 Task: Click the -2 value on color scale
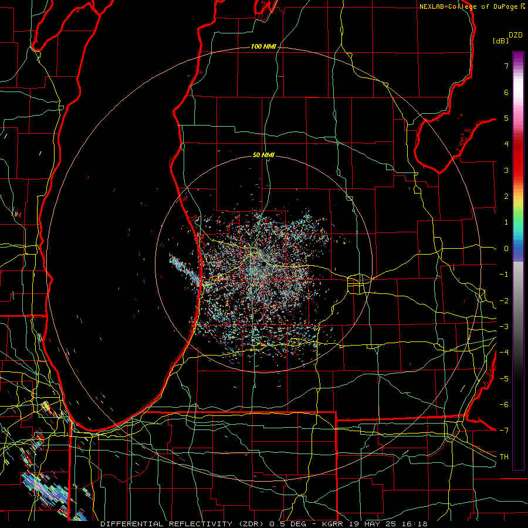tap(504, 300)
